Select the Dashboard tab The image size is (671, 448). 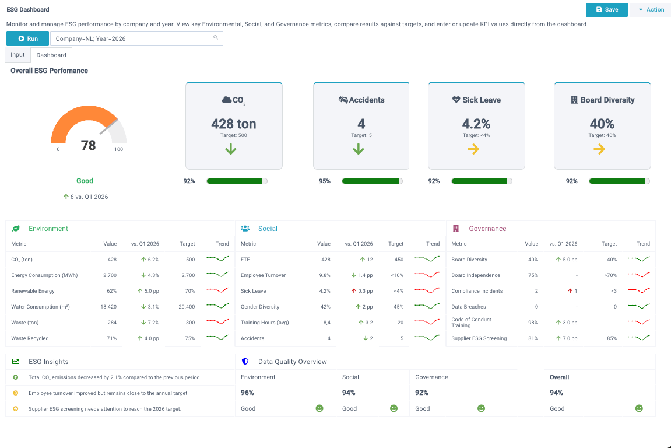pos(51,55)
